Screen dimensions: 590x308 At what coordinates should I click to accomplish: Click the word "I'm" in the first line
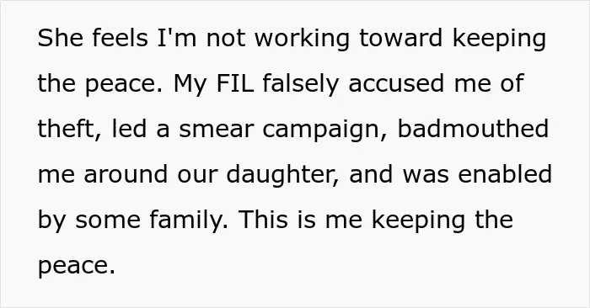click(x=176, y=38)
